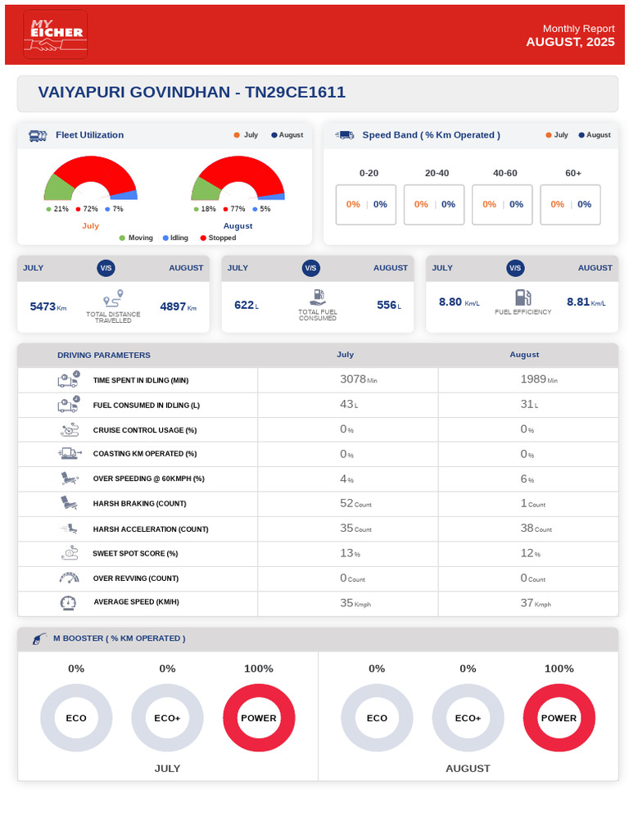This screenshot has height=839, width=629.
Task: Click the Sweet Spot Score icon
Action: pos(70,553)
